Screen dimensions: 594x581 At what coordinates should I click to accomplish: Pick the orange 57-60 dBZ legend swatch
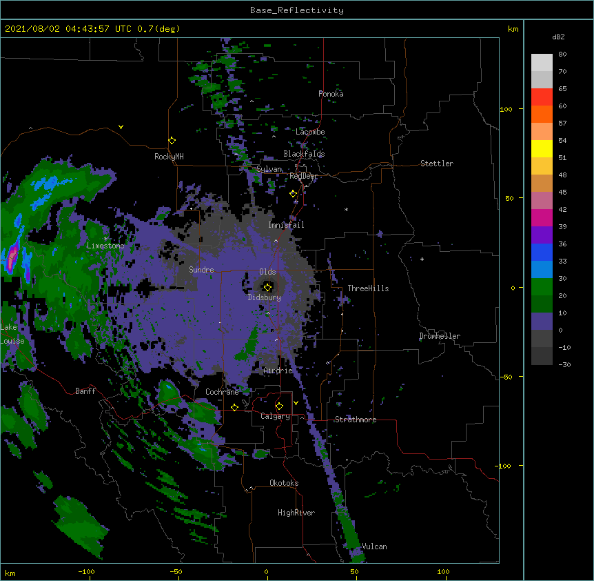click(542, 114)
